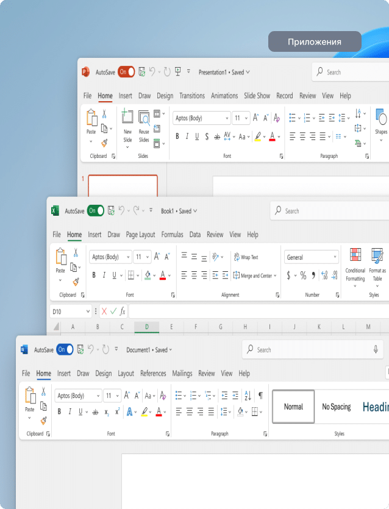The width and height of the screenshot is (389, 509).
Task: Click Sort A to Z in Word
Action: [248, 396]
